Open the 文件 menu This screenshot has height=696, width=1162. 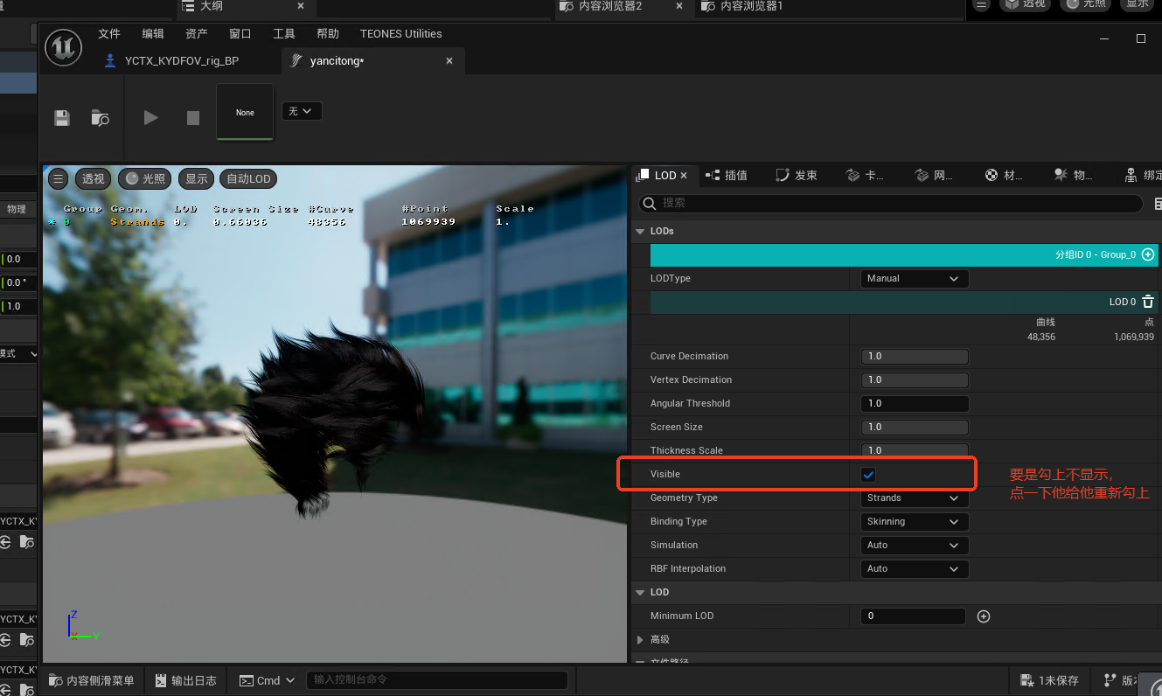(109, 34)
